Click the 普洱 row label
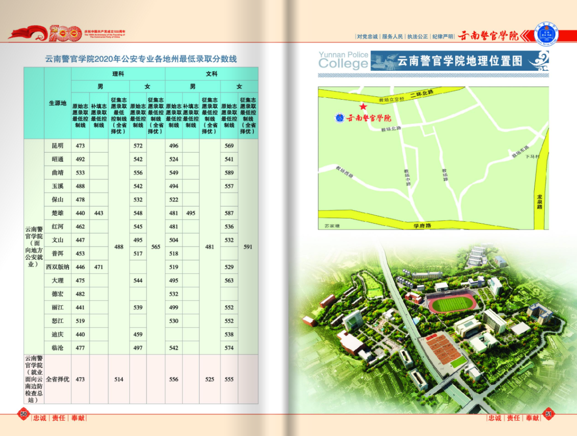 pyautogui.click(x=58, y=253)
